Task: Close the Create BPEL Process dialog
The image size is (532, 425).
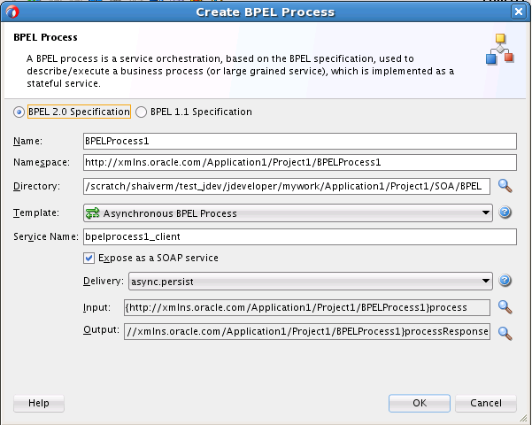Action: tap(519, 12)
